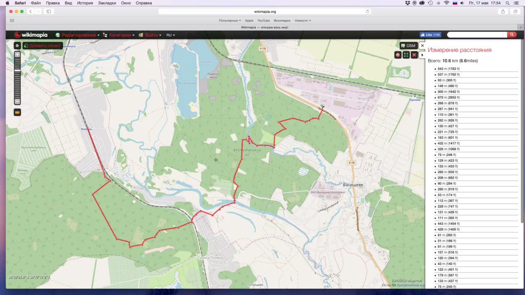Open the Категории dropdown menu

[119, 35]
